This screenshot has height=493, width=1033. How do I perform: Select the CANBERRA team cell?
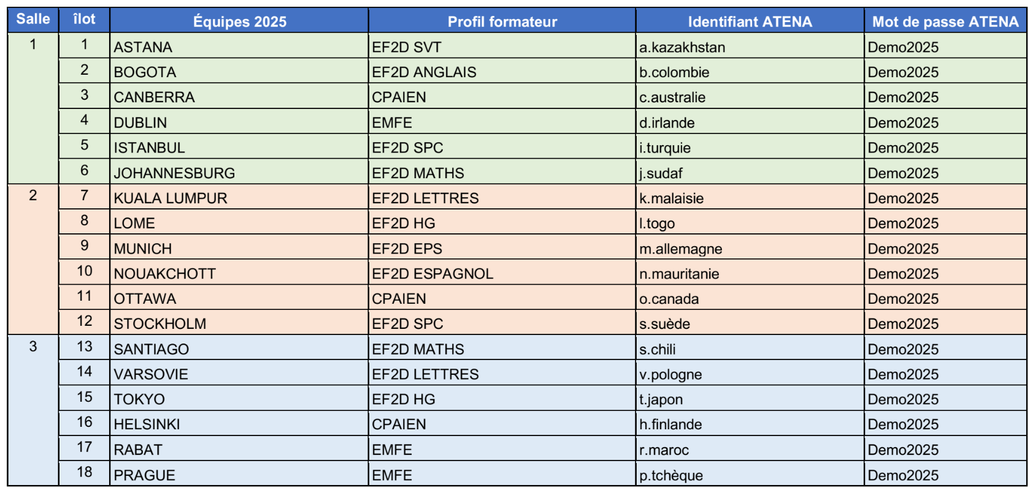239,96
